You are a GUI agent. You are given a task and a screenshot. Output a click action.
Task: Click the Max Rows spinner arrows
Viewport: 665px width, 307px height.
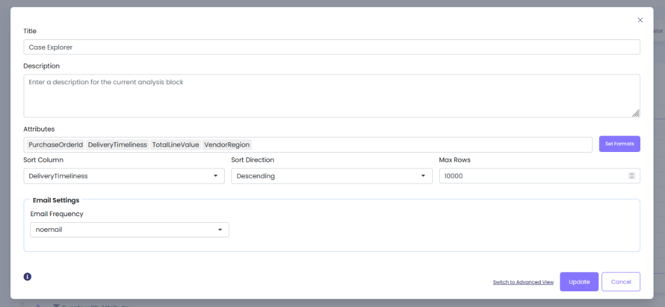pos(632,176)
